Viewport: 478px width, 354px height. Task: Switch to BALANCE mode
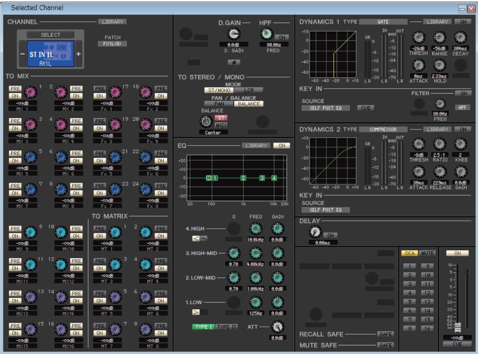coord(249,104)
